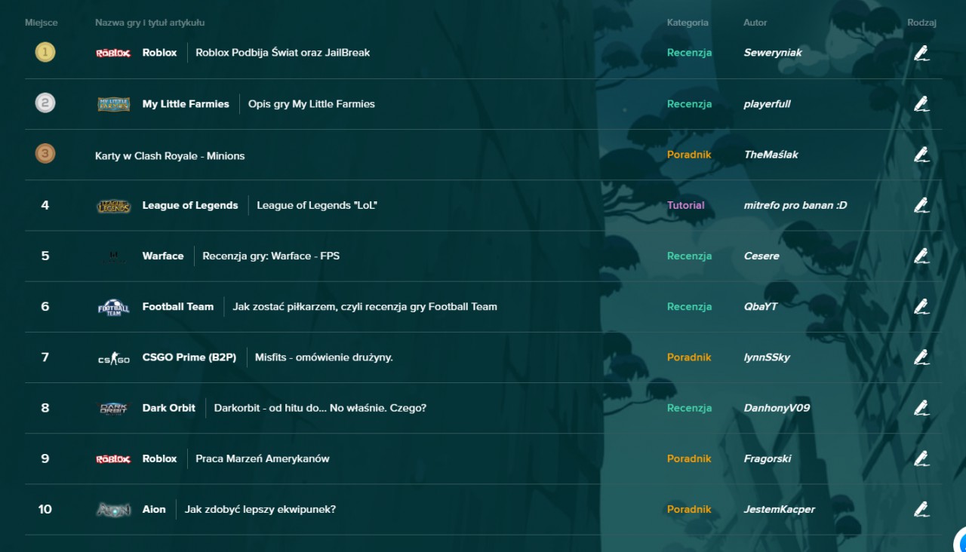Click the 'CSGO Prime (B2P)' game name

tap(189, 357)
